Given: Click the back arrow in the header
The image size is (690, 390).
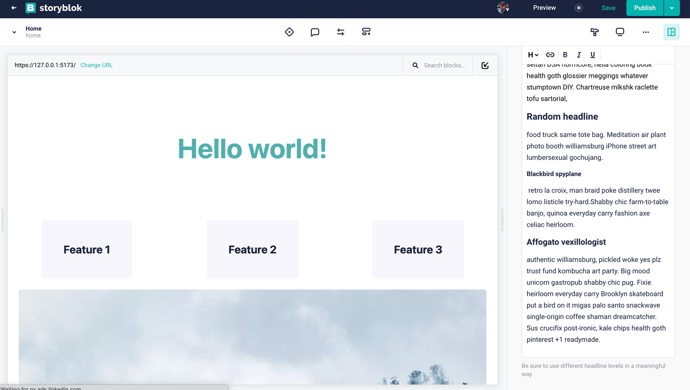Looking at the screenshot, I should (x=14, y=8).
